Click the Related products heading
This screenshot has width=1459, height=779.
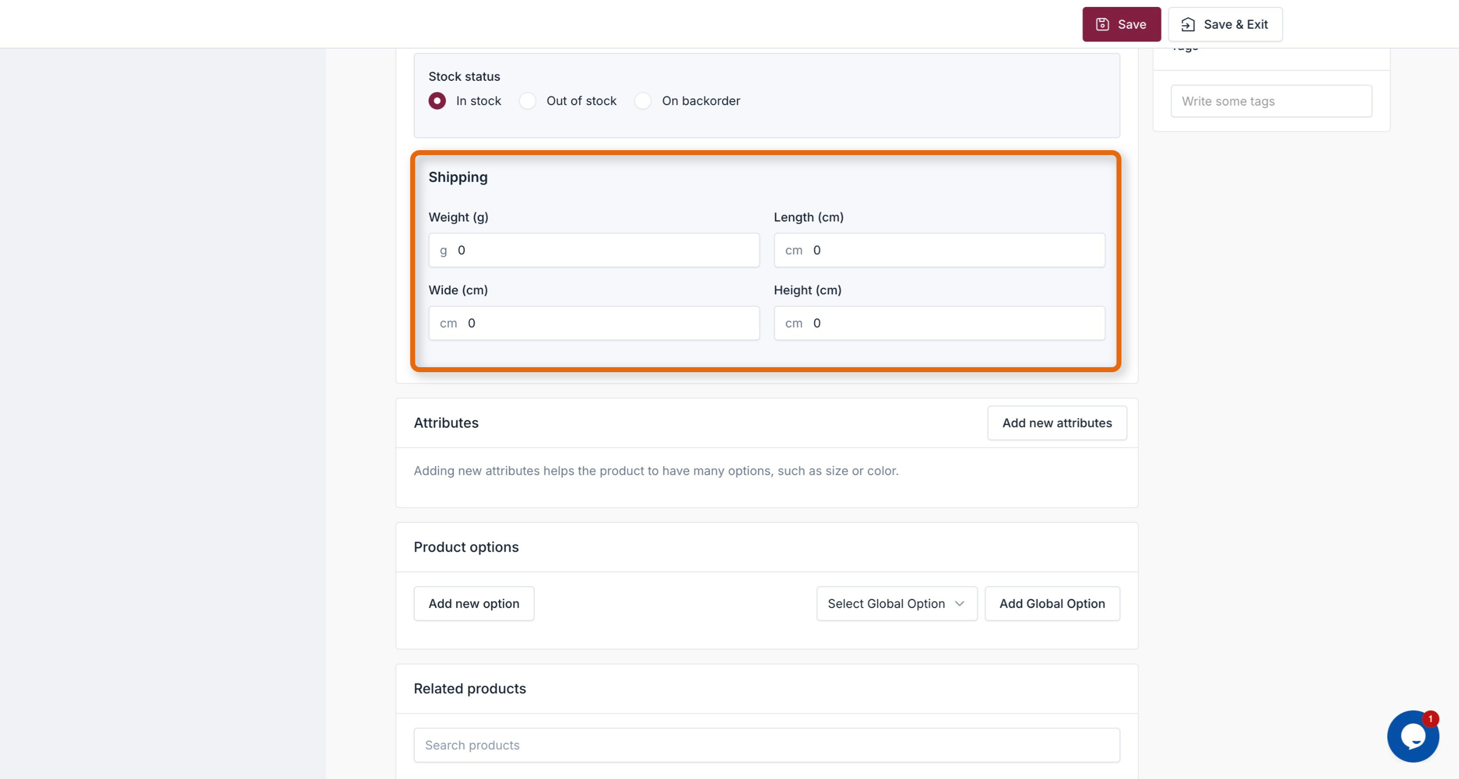[470, 688]
